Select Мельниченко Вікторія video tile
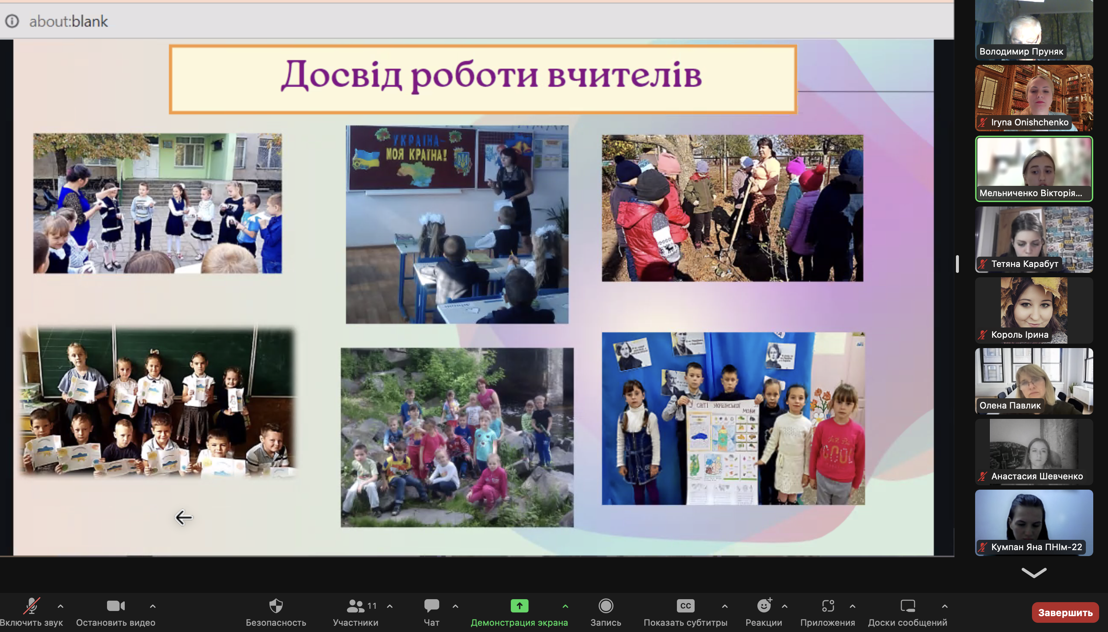 point(1034,169)
